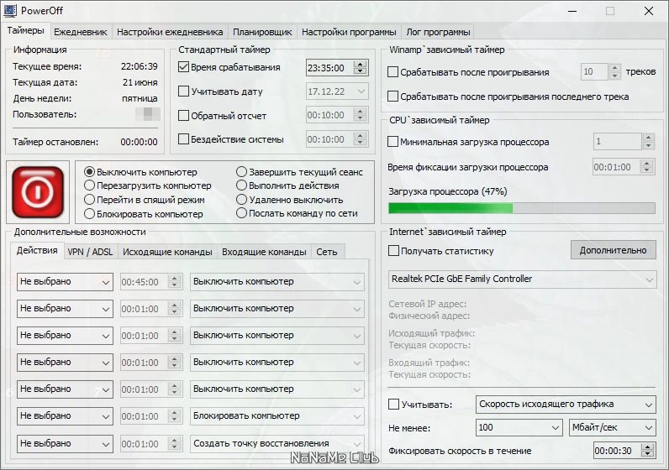669x470 pixels.
Task: Open the Не менее 100 value dropdown
Action: (519, 427)
